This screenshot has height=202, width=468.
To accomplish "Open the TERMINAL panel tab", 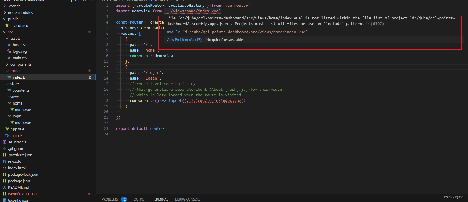I will tap(160, 199).
